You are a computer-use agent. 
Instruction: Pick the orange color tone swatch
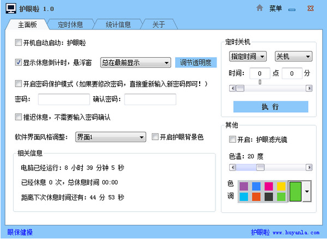click(x=256, y=197)
